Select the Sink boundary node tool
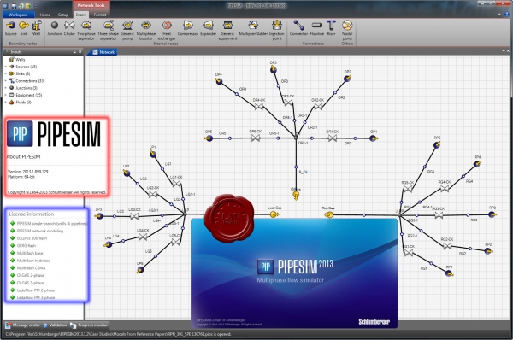 pyautogui.click(x=24, y=28)
